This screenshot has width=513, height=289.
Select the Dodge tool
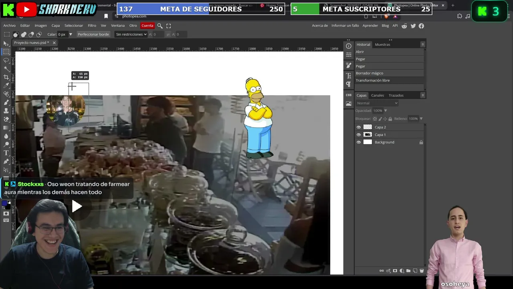(6, 144)
